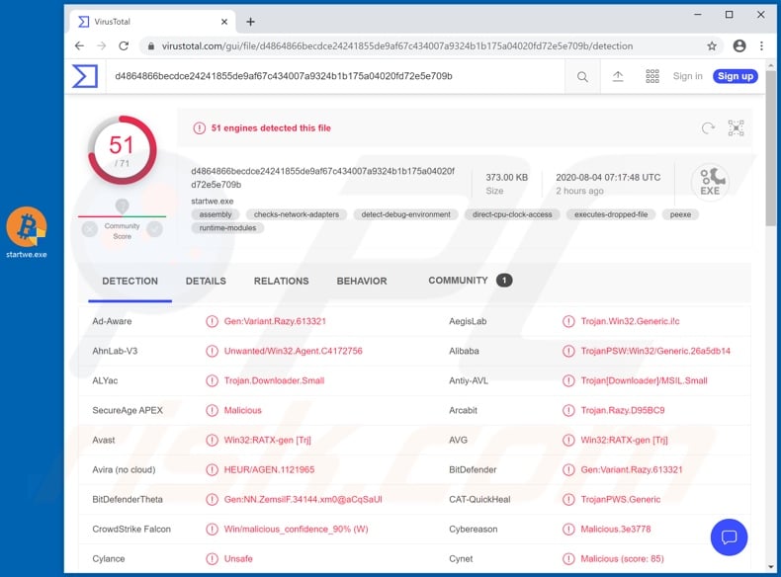Click the 2020-08-04 07:17:48 UTC timestamp
The image size is (781, 577).
(608, 177)
